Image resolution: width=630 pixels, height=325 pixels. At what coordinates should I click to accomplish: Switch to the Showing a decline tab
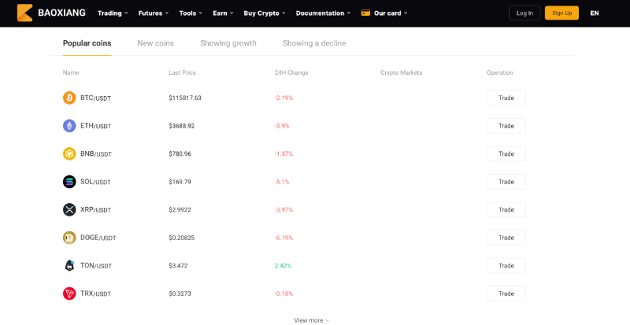[x=314, y=43]
